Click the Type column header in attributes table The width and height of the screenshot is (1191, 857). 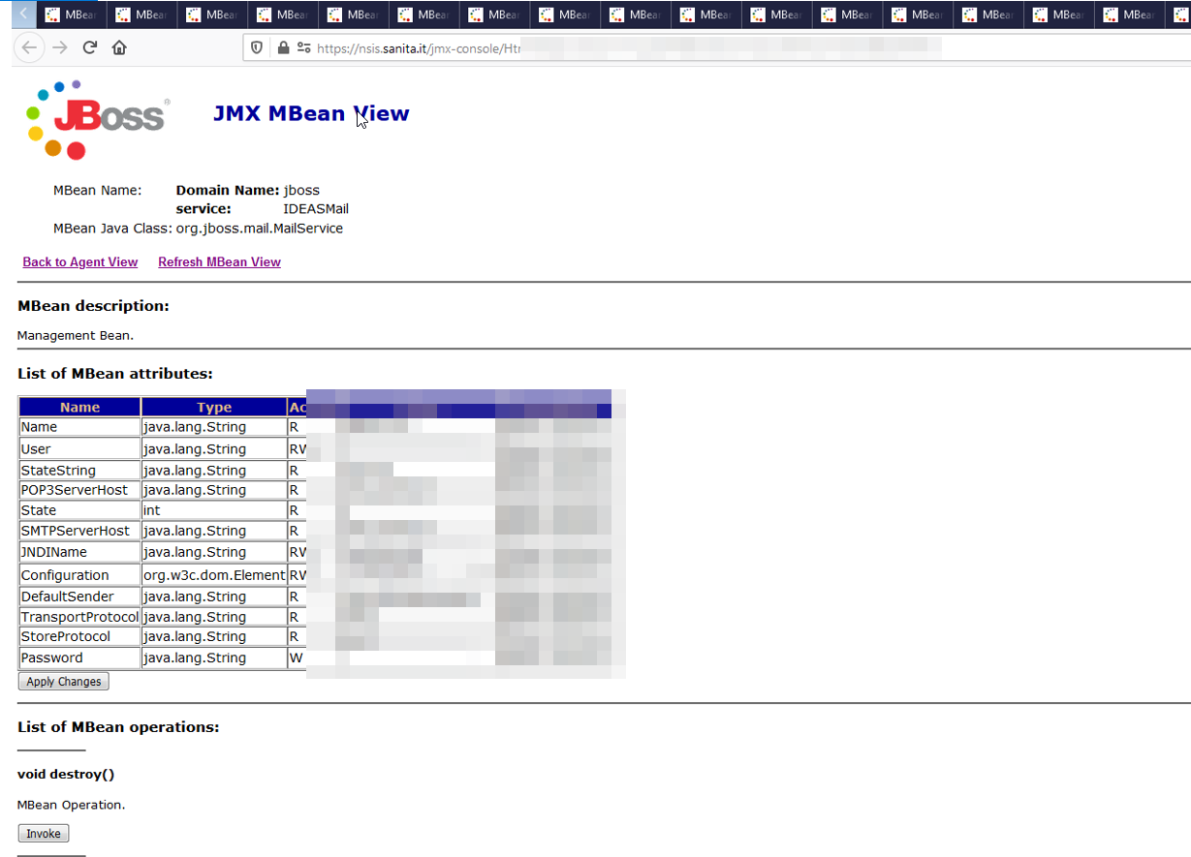[214, 408]
